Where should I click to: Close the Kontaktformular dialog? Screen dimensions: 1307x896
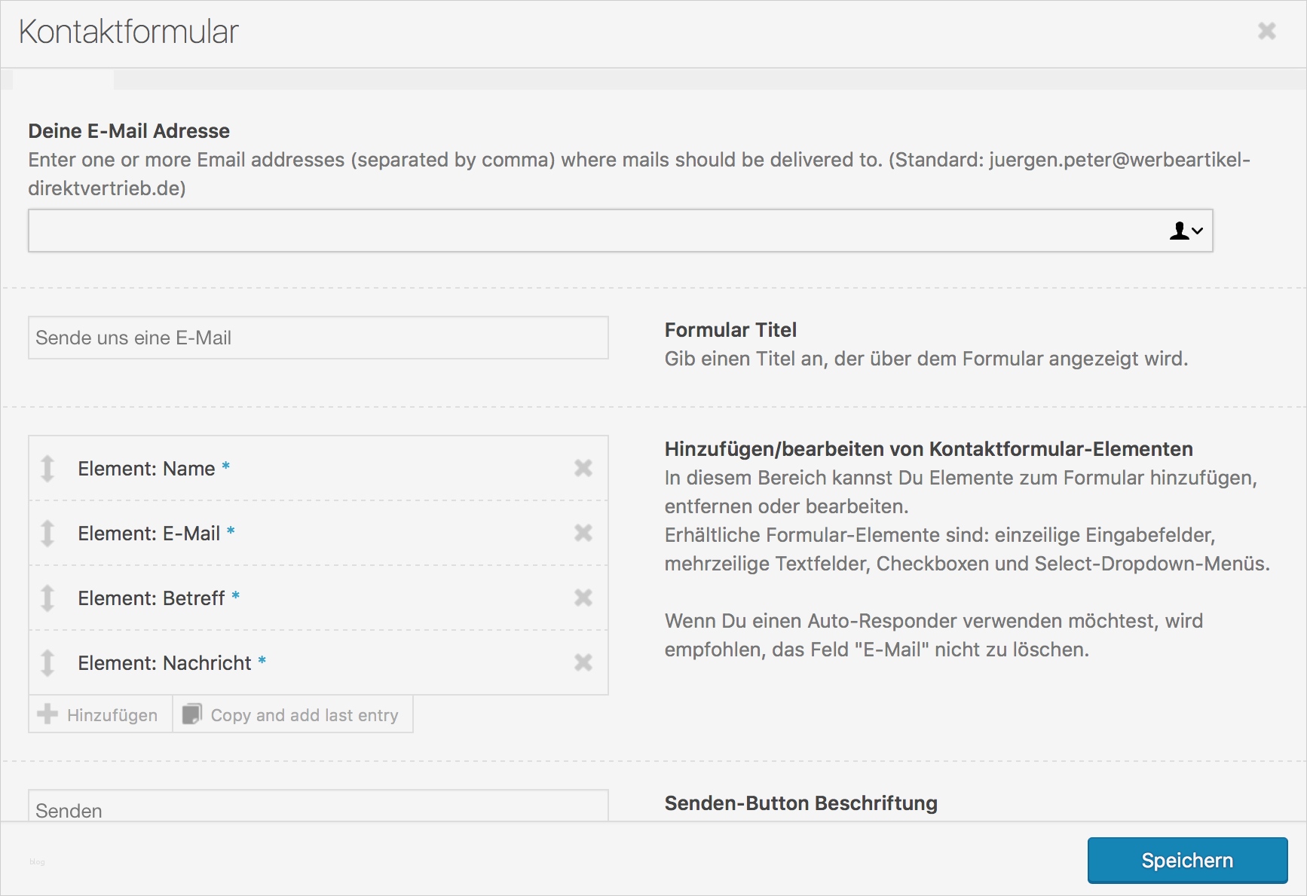[1266, 31]
